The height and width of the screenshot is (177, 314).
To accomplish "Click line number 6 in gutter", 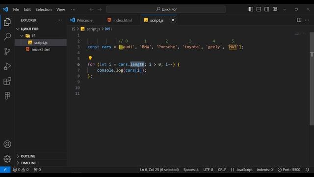I will coord(78,64).
